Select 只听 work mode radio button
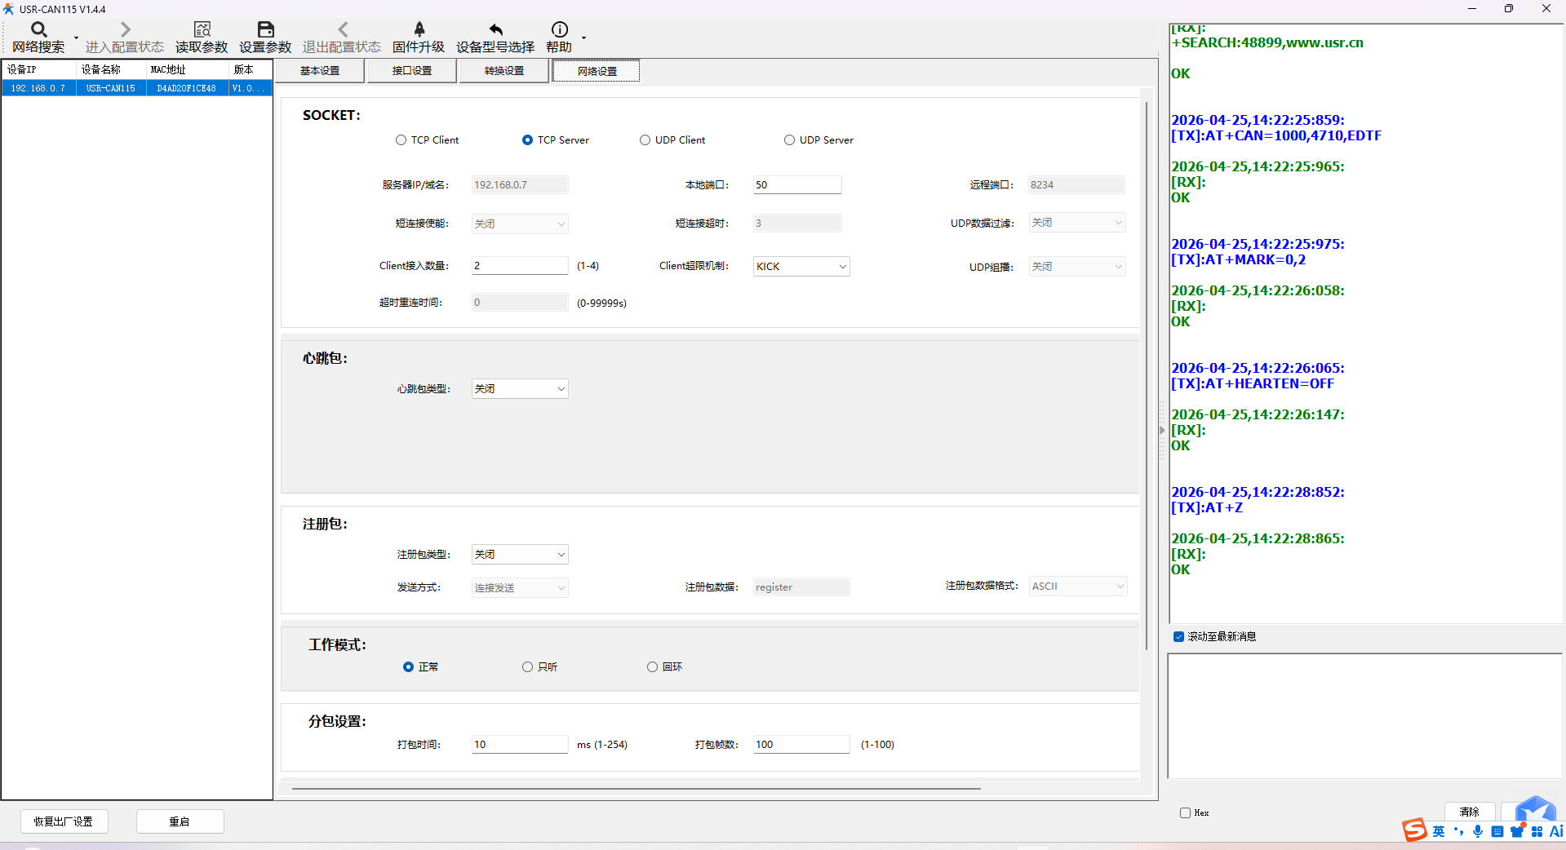The image size is (1566, 850). [x=527, y=667]
